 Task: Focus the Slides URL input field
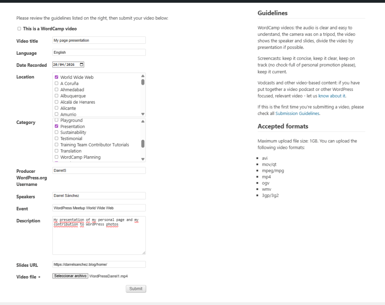[99, 264]
